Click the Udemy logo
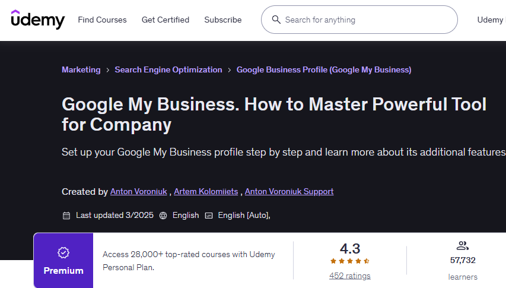Screen dimensions: 506x288 pos(37,20)
